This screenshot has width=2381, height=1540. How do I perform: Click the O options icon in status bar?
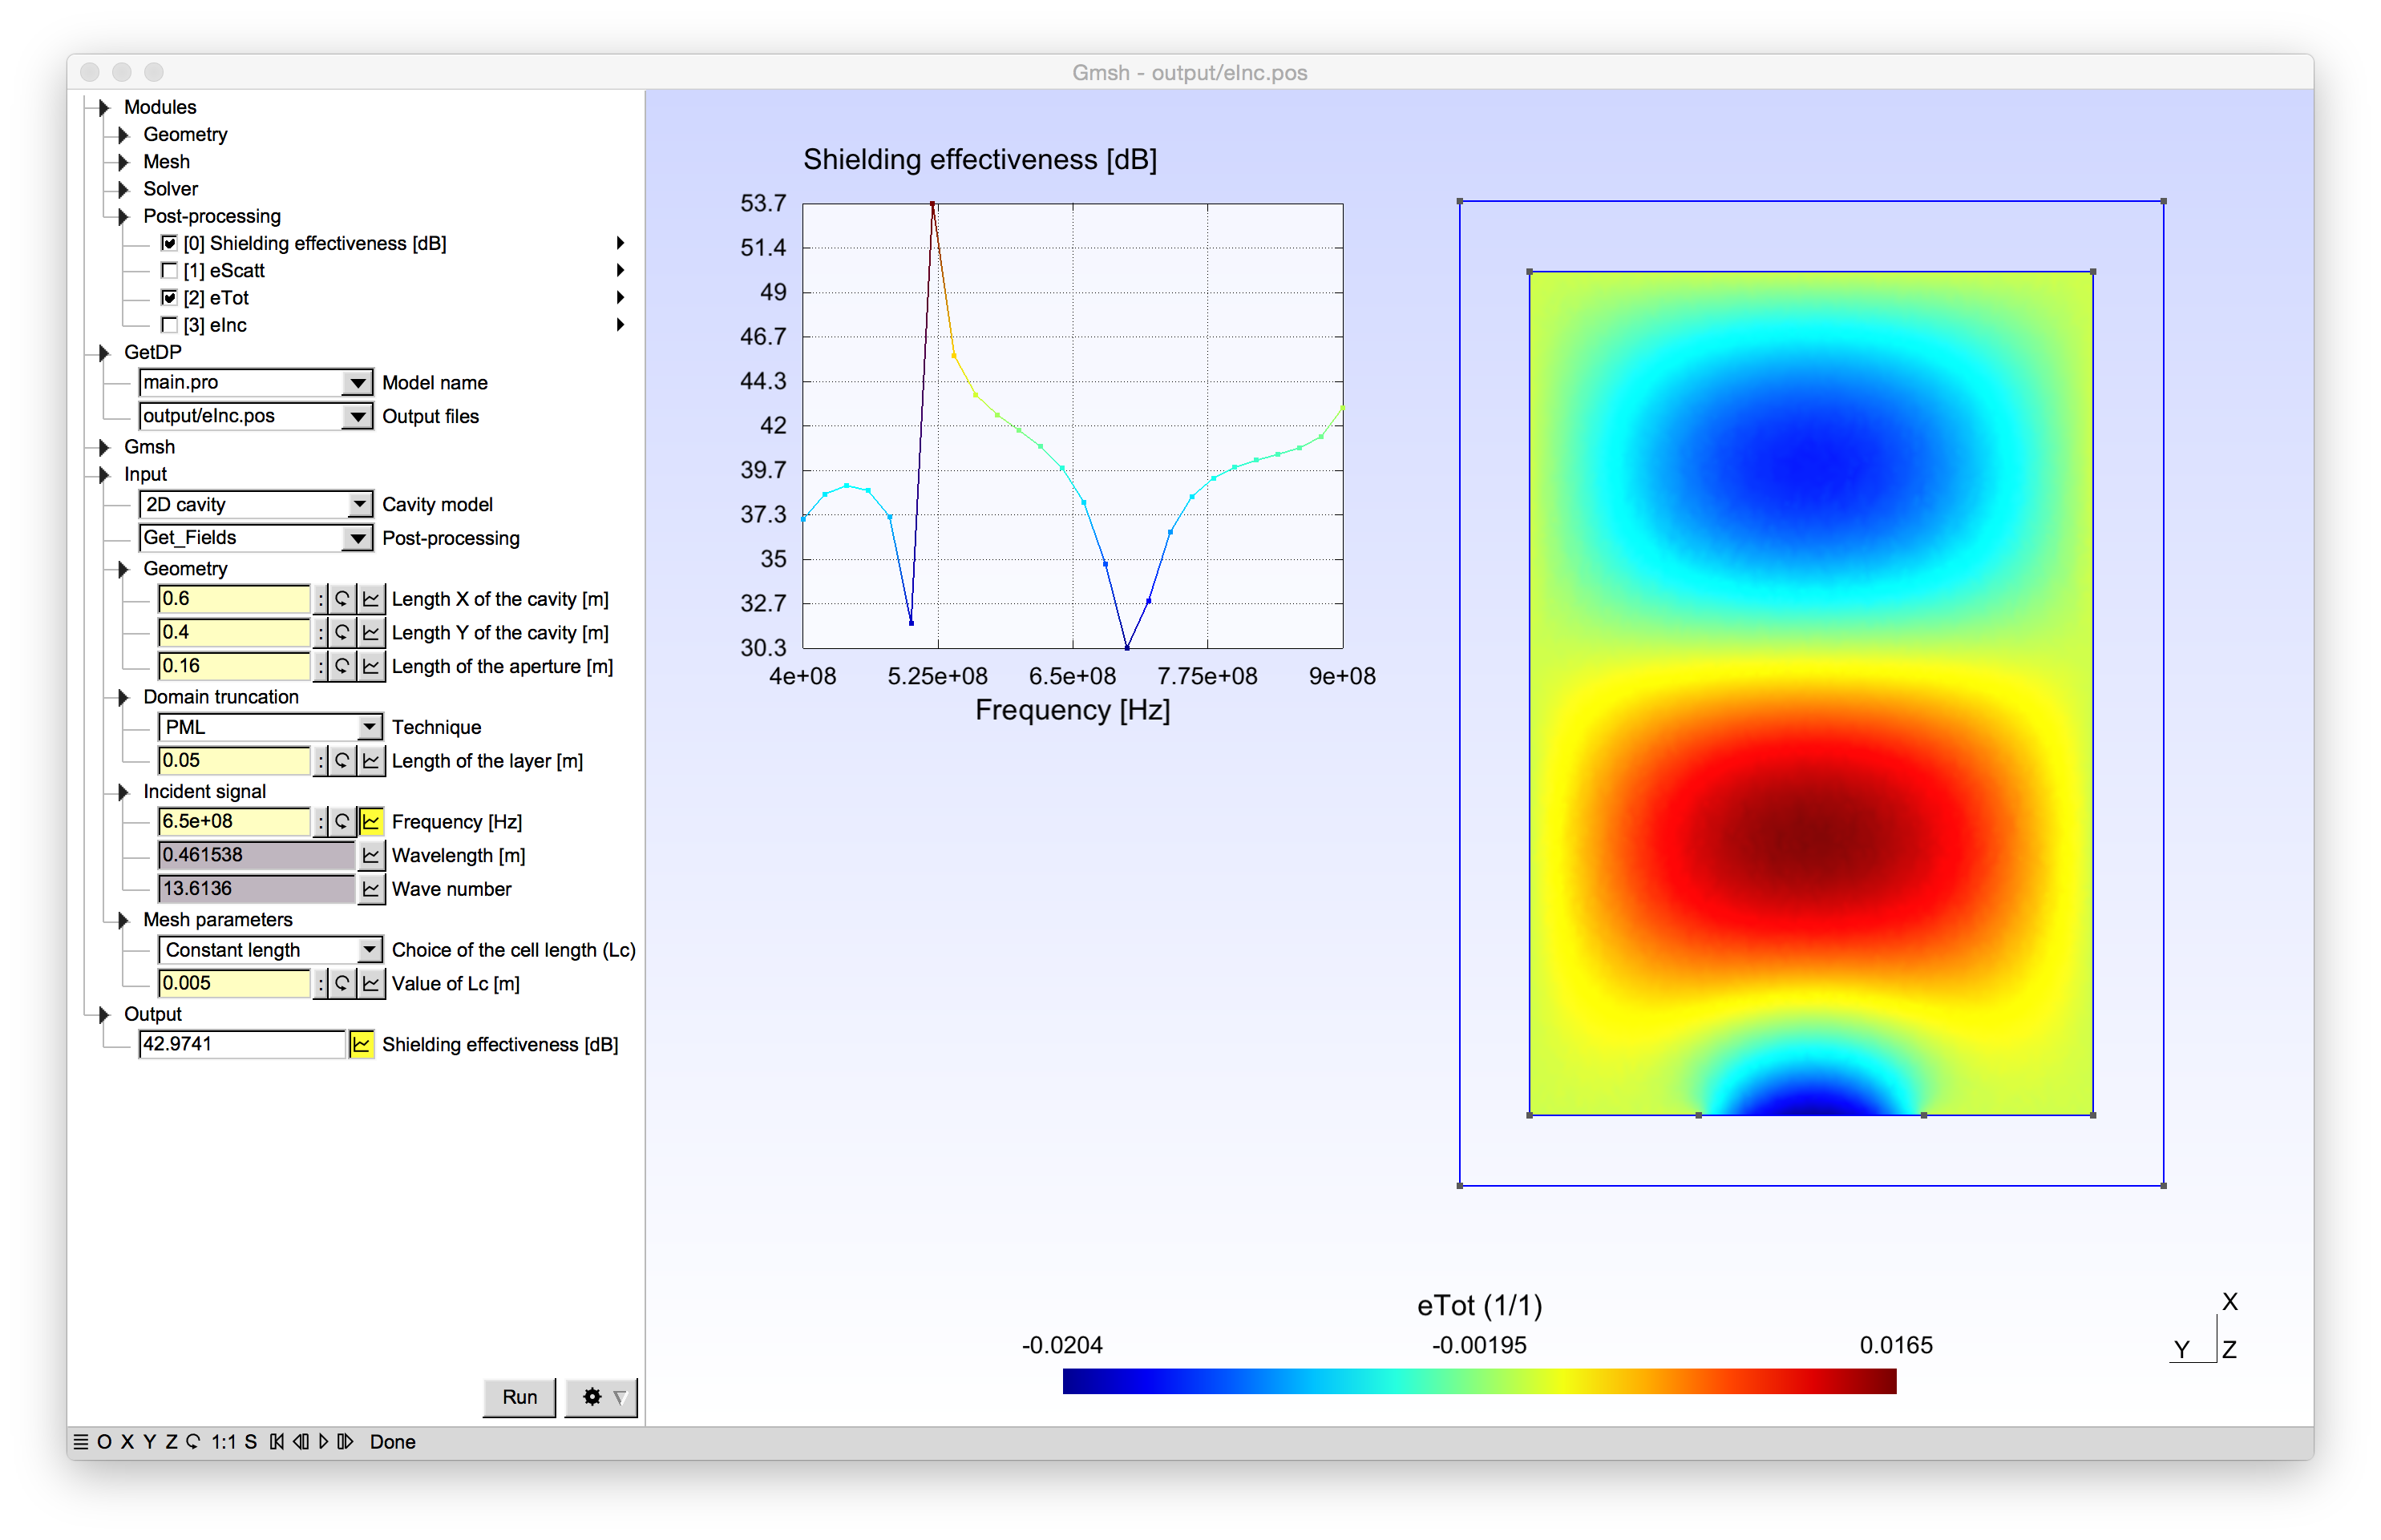pos(104,1442)
